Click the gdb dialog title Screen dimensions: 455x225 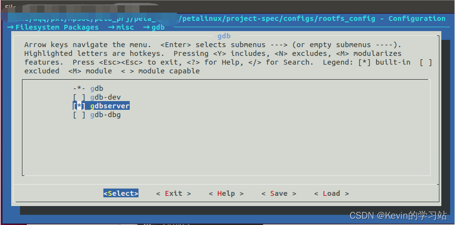(x=224, y=36)
